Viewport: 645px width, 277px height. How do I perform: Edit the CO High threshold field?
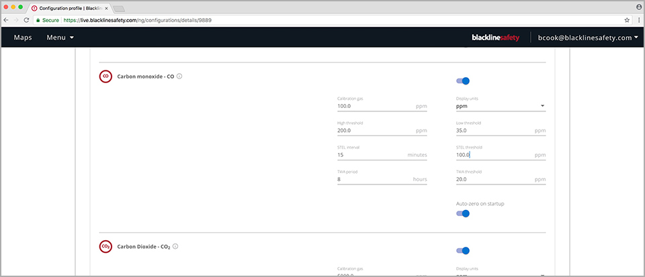point(376,131)
